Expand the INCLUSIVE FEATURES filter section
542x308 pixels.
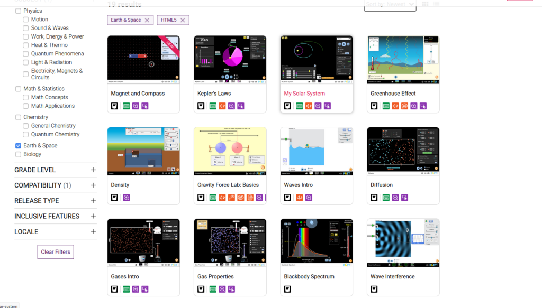click(93, 216)
